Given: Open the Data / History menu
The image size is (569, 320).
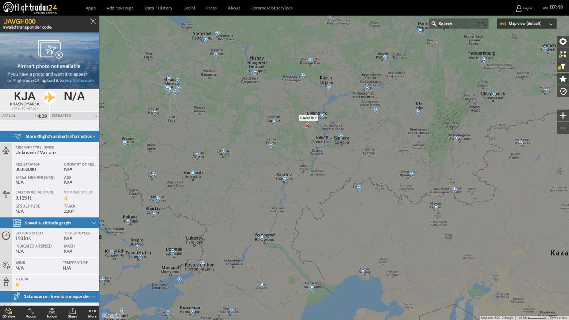Looking at the screenshot, I should 158,8.
